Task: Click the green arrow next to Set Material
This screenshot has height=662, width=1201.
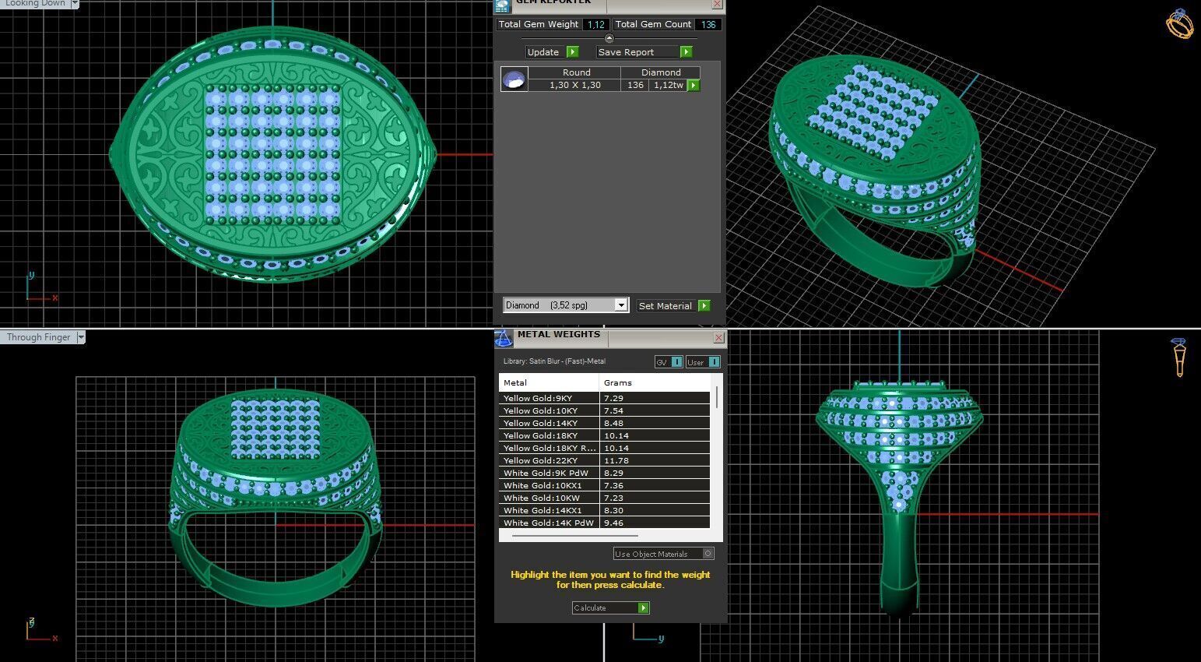Action: coord(704,306)
